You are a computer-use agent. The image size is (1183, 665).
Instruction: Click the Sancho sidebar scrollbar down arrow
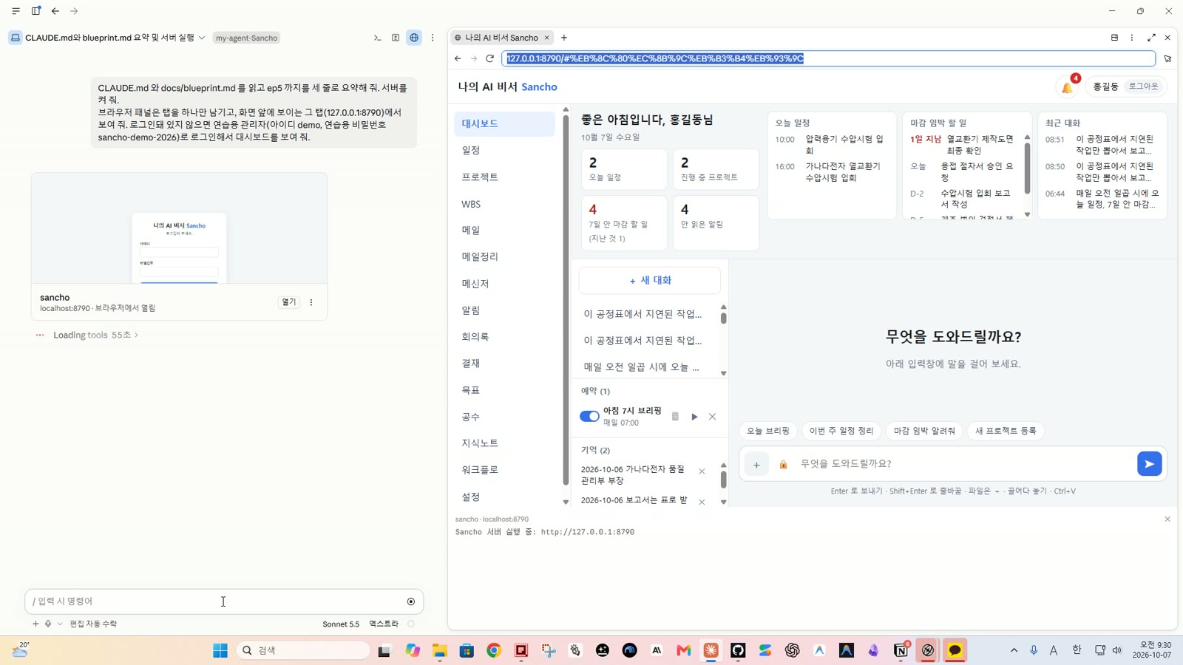click(x=566, y=502)
